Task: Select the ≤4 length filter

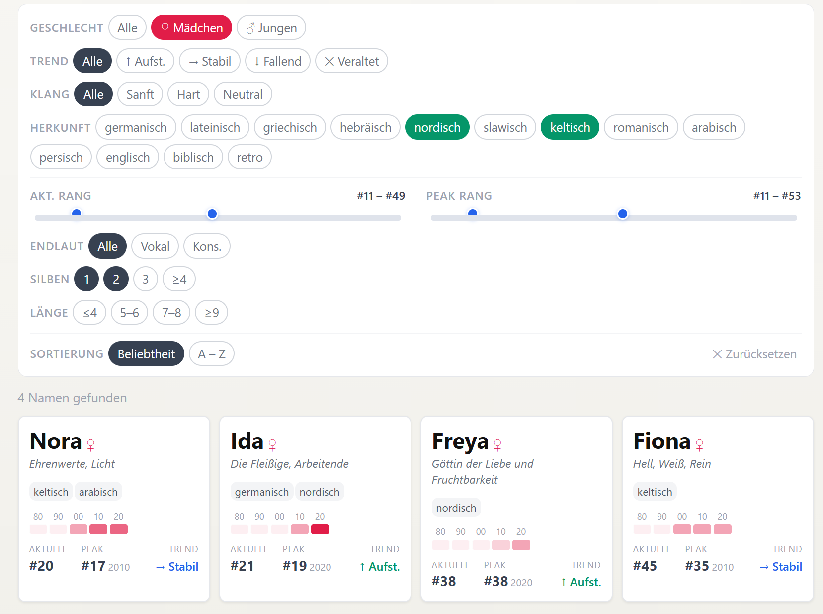Action: (89, 313)
